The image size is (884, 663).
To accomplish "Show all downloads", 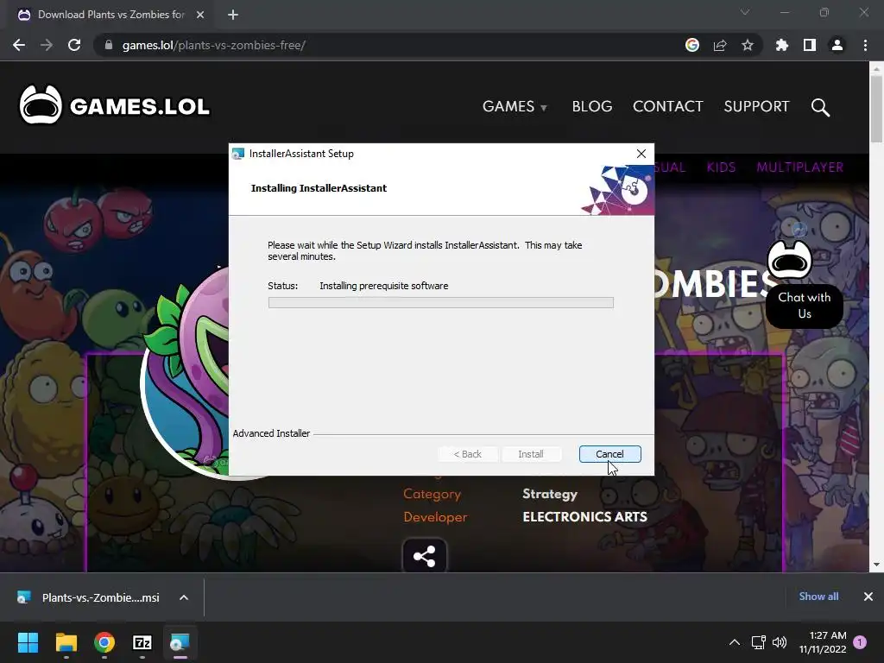I will coord(818,597).
